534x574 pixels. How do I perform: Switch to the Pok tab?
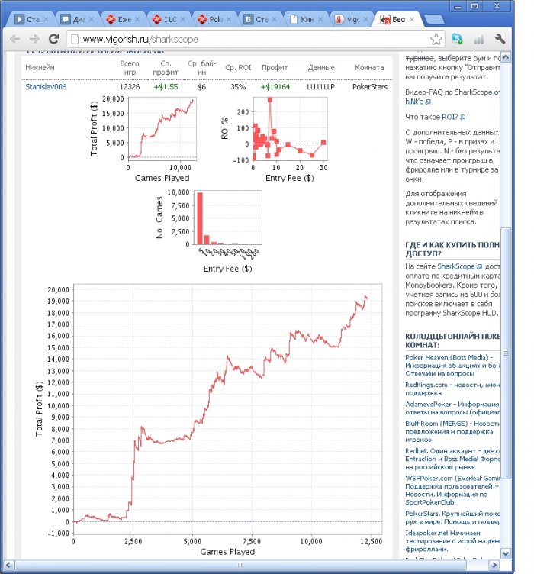point(211,19)
